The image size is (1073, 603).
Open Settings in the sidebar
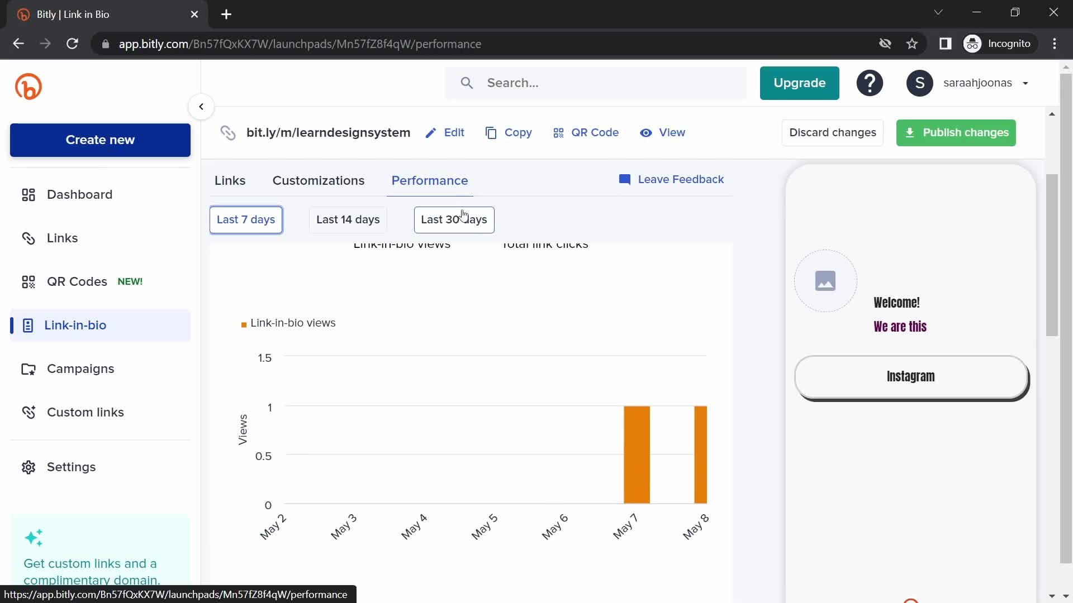[100, 467]
